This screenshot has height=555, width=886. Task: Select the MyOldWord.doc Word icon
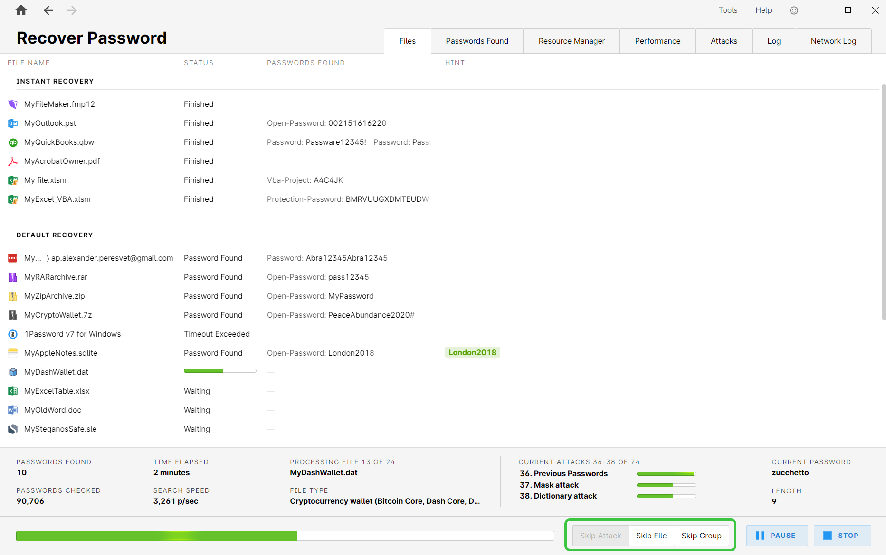(13, 410)
